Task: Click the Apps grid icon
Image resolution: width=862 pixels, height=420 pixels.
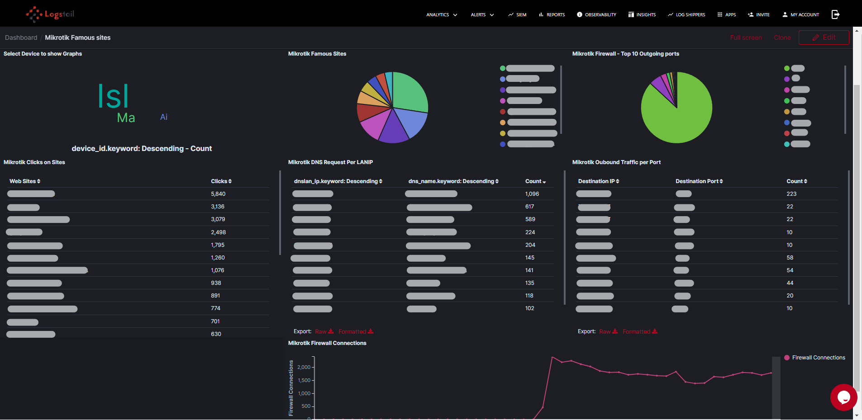Action: pos(720,14)
